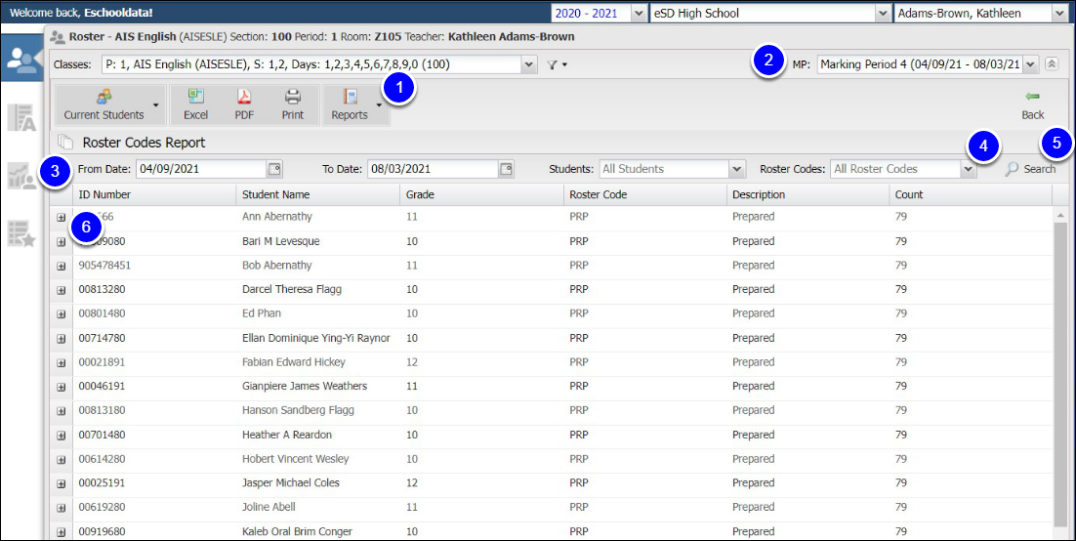
Task: Select ID 00021891 cell
Action: pyautogui.click(x=102, y=362)
